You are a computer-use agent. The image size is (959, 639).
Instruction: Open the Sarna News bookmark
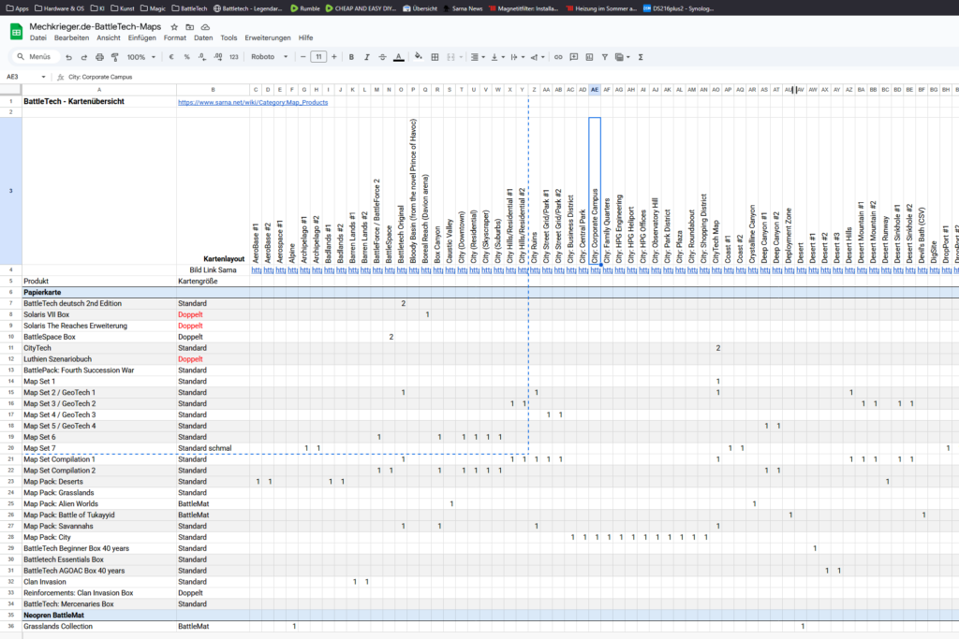[x=463, y=8]
